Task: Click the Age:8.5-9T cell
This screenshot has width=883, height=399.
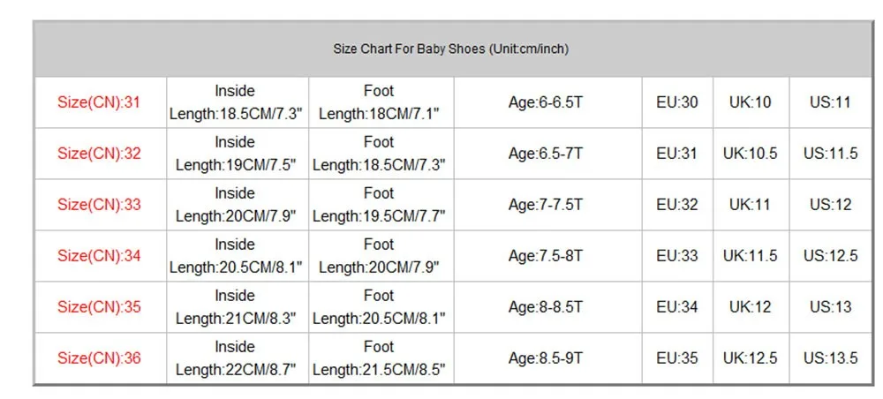Action: click(x=548, y=358)
